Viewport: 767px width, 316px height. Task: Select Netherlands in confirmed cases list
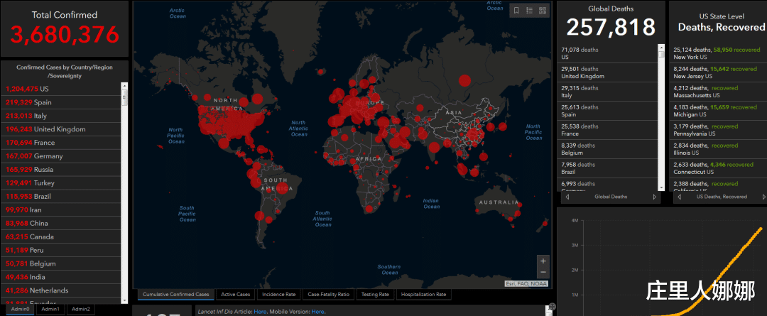pyautogui.click(x=60, y=290)
